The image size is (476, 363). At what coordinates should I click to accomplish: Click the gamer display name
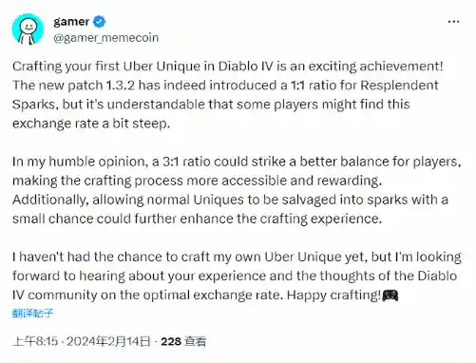point(71,22)
